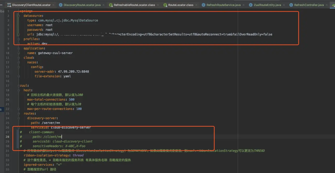
Task: Click the ZuulRouteEntity.java class icon
Action: click(x=251, y=5)
